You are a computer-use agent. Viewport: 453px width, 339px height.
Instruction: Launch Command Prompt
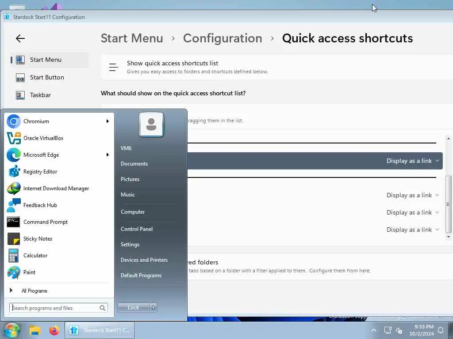click(58, 222)
